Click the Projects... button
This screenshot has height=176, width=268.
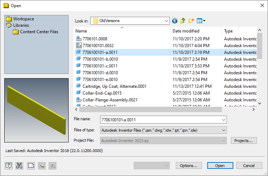(244, 141)
